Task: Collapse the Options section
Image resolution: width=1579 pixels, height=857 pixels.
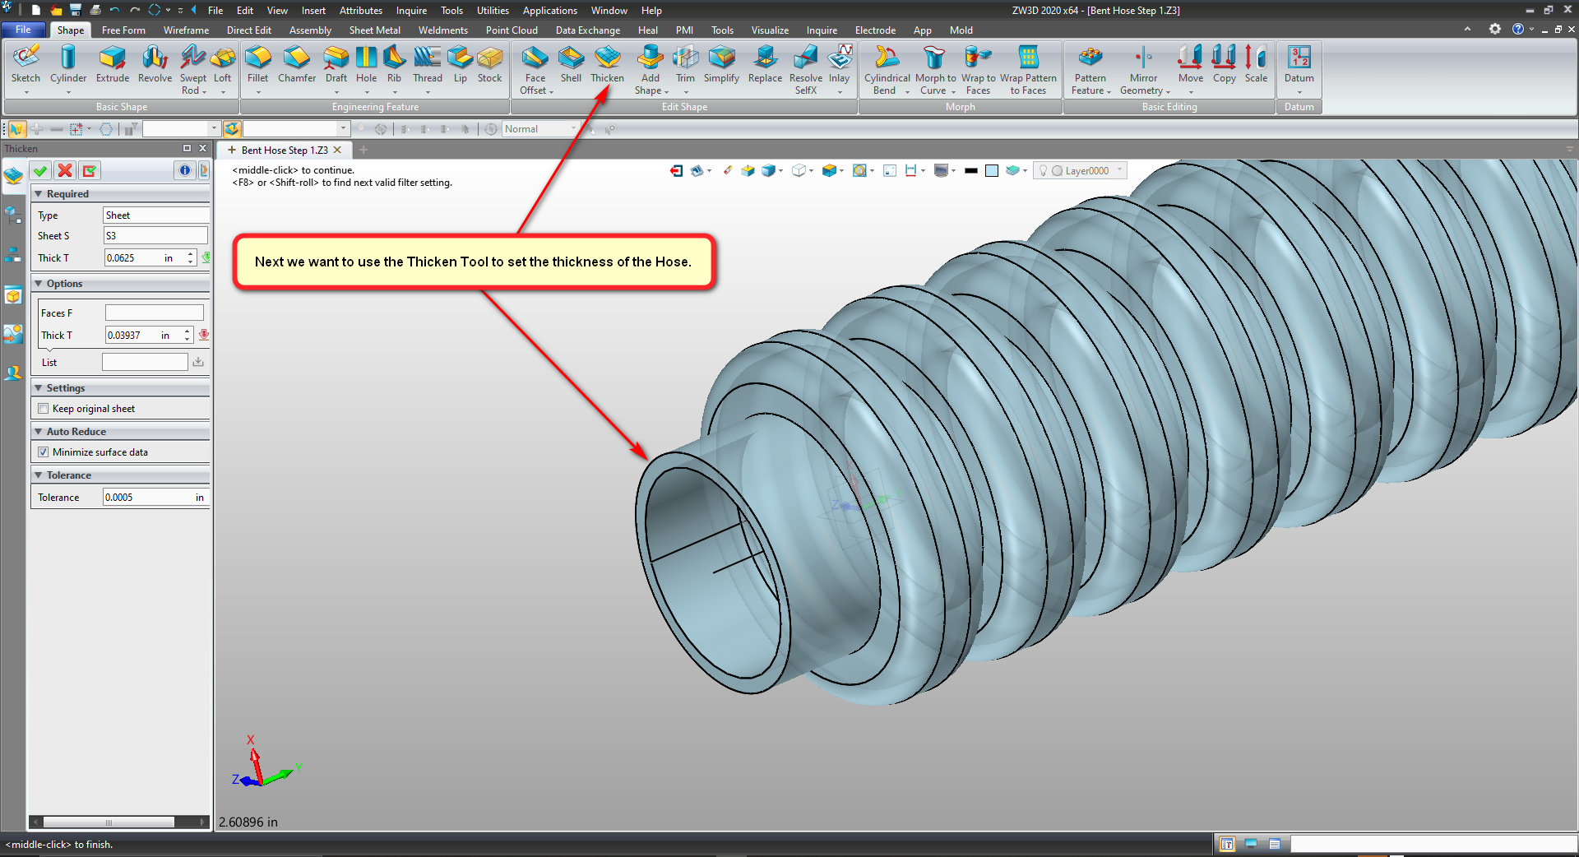Action: (38, 284)
